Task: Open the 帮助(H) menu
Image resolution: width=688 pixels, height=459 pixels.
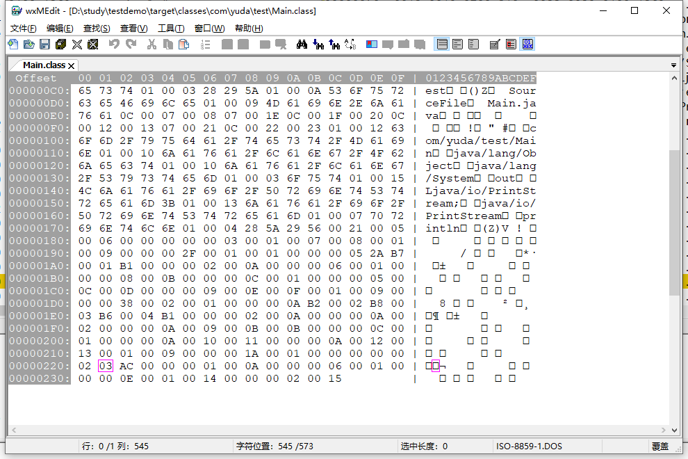Action: tap(249, 29)
